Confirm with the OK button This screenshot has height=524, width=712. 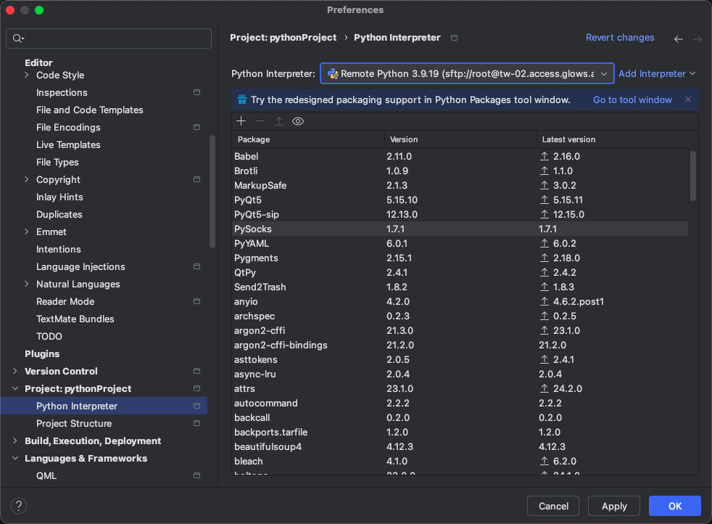[x=675, y=506]
